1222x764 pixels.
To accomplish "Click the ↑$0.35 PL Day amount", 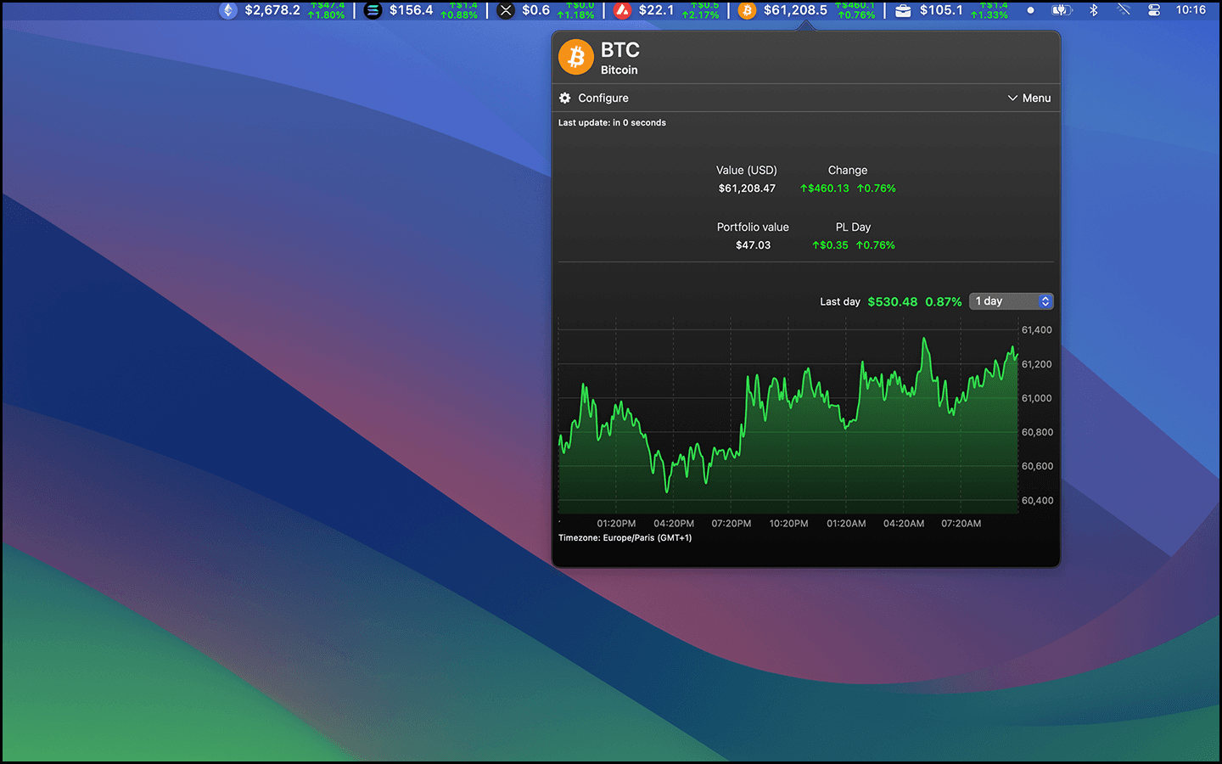I will [830, 245].
